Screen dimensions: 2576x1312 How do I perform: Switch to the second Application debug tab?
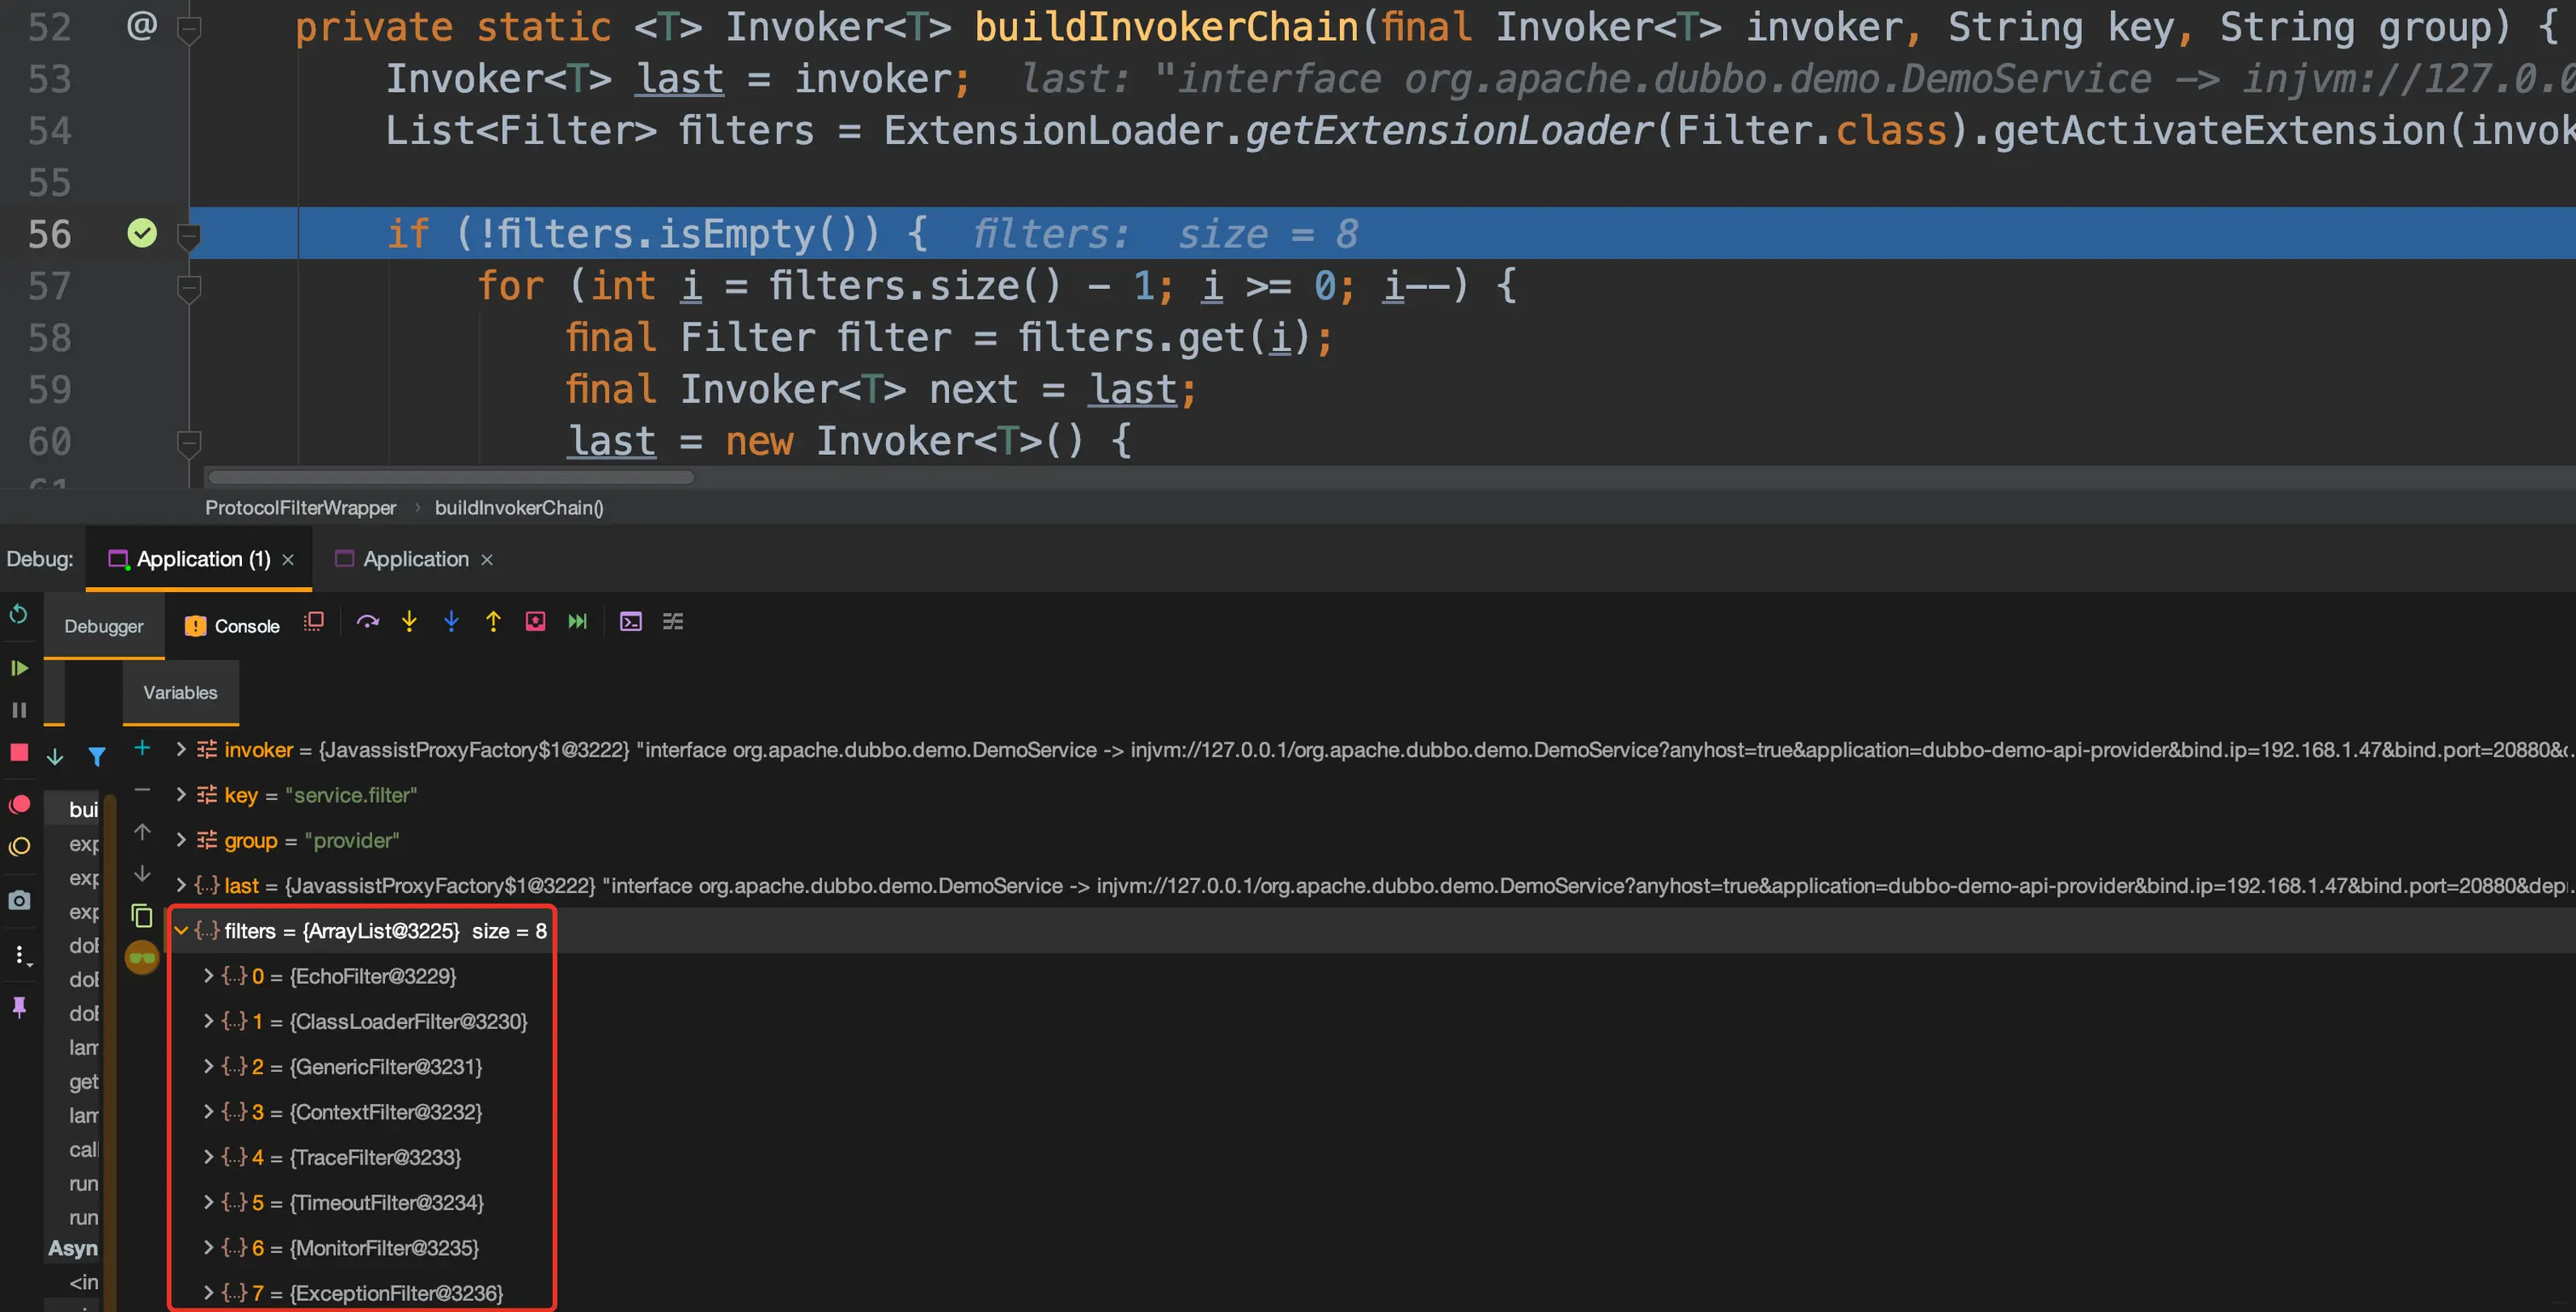tap(415, 559)
